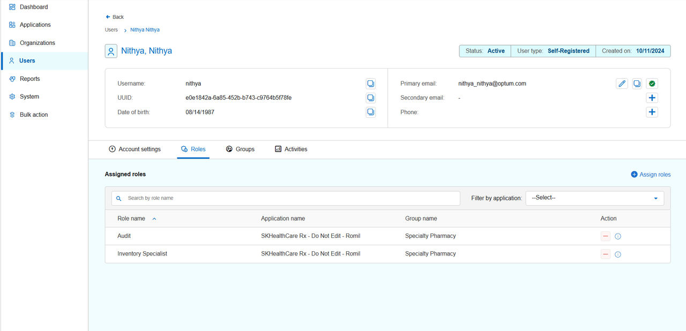Viewport: 686px width, 331px height.
Task: Click the Dashboard icon in the sidebar
Action: click(12, 7)
